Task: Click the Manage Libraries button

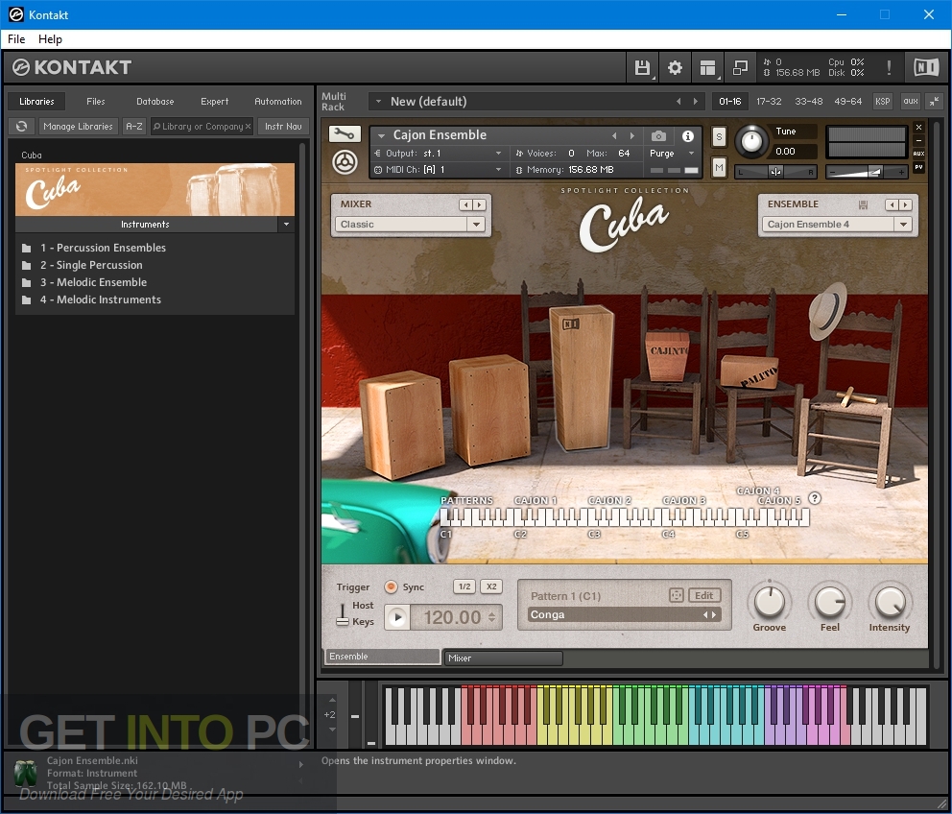Action: coord(79,127)
